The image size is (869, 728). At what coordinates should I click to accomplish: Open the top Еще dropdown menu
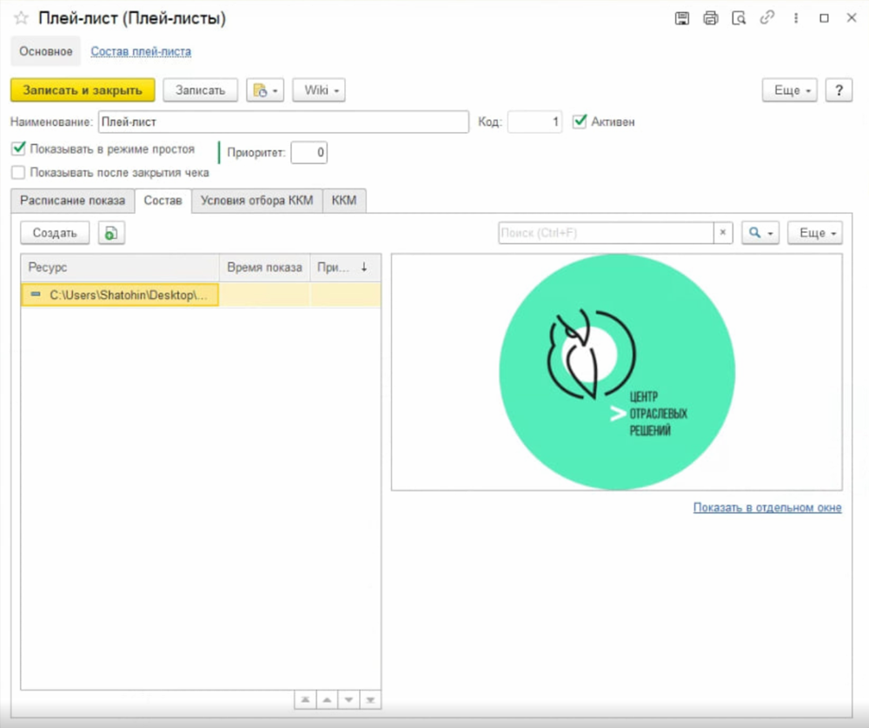click(x=790, y=90)
